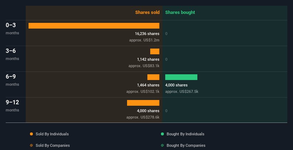Click the approx. US$278.6k value
Viewport: 293px width, 150px height.
(x=143, y=117)
